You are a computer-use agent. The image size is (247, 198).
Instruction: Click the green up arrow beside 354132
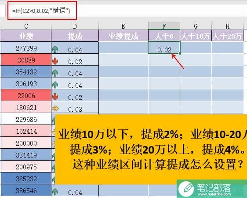point(55,73)
